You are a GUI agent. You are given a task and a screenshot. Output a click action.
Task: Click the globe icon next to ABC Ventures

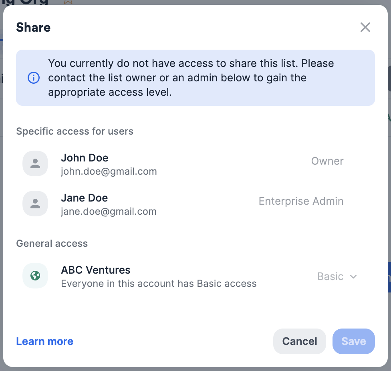pyautogui.click(x=35, y=276)
